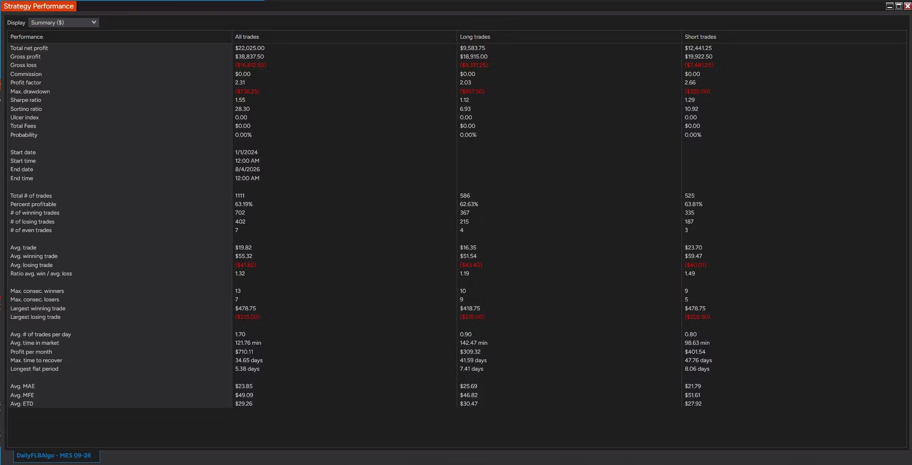
Task: Select the Sortino ratio row label
Action: click(x=26, y=109)
